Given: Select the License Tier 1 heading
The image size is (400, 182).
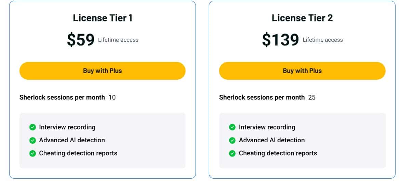Looking at the screenshot, I should (103, 18).
